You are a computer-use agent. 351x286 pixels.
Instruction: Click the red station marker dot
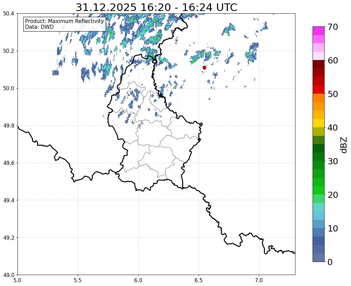204,68
